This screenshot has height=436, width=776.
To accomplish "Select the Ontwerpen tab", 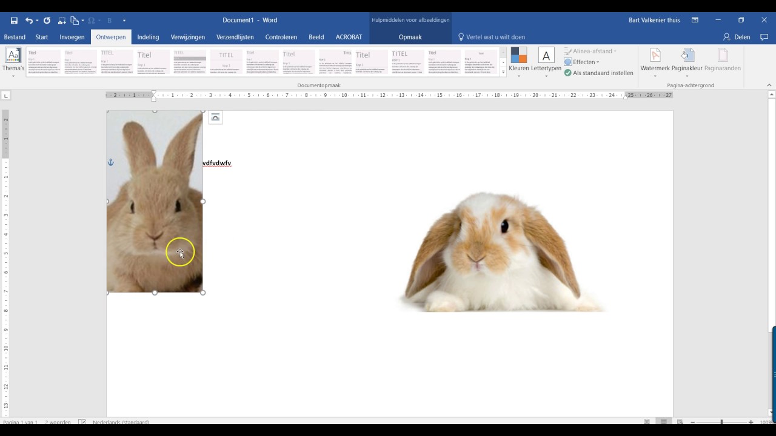I will click(x=111, y=37).
